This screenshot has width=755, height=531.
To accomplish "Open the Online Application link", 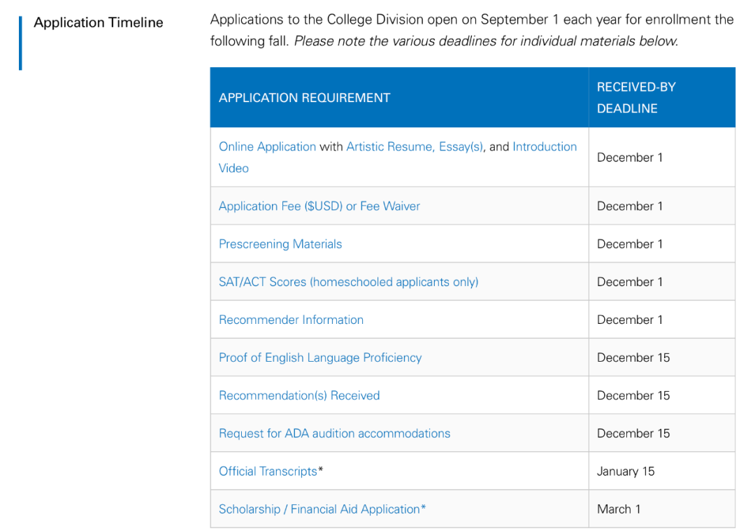I will [267, 147].
